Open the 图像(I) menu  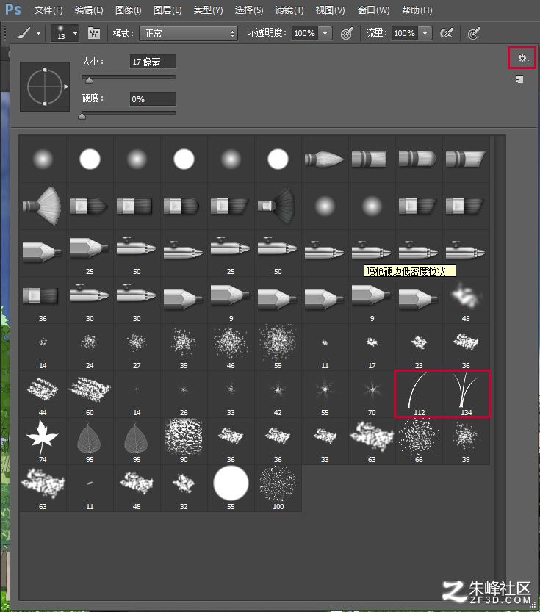coord(129,10)
